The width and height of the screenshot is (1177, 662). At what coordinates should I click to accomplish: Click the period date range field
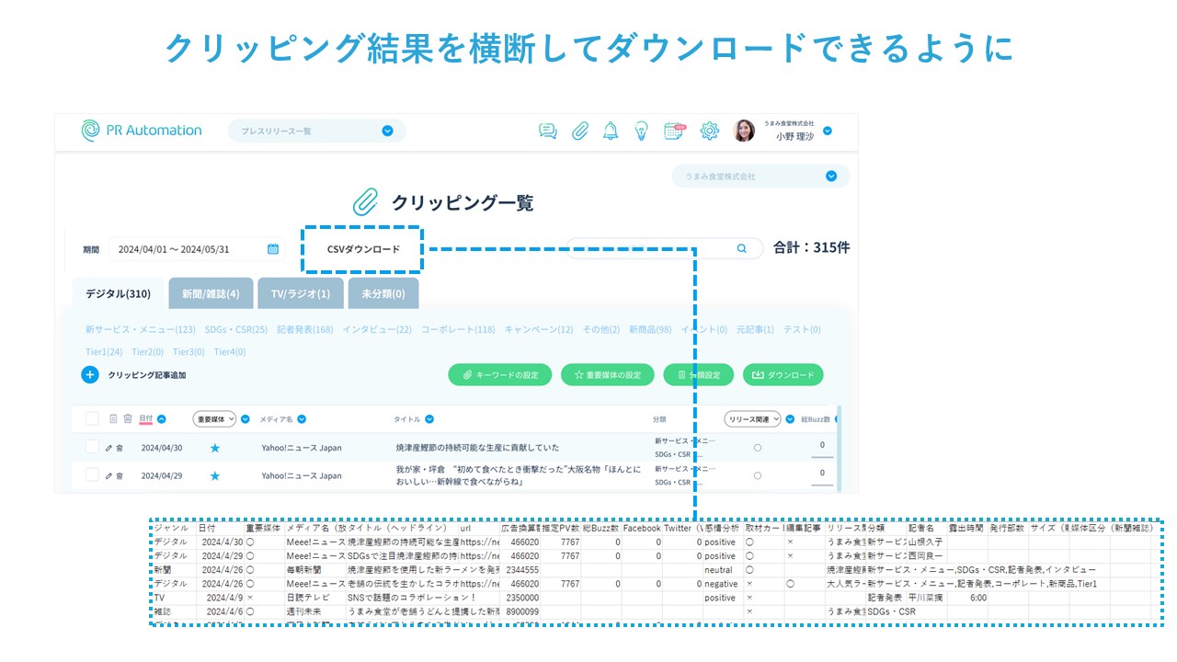click(x=197, y=249)
